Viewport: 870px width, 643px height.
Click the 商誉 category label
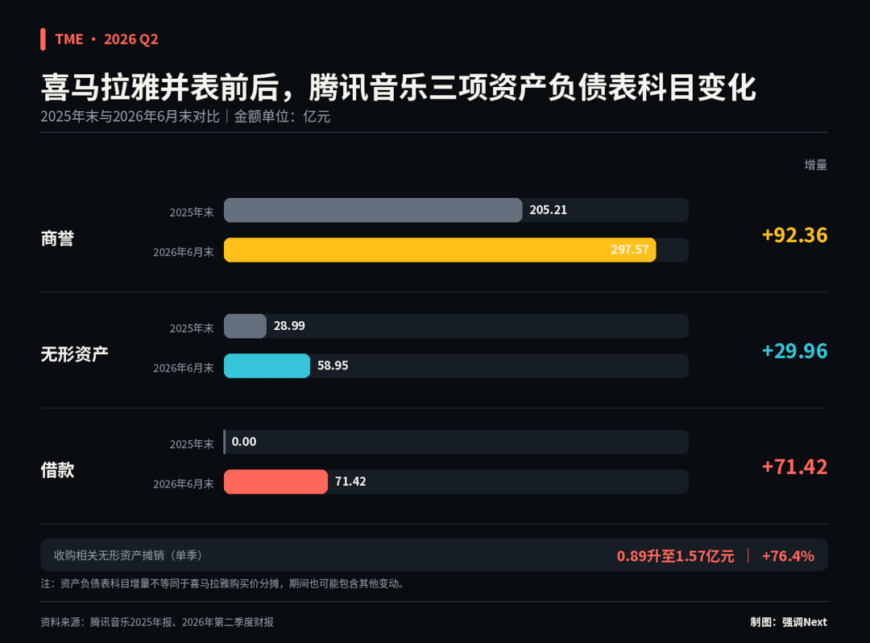57,238
